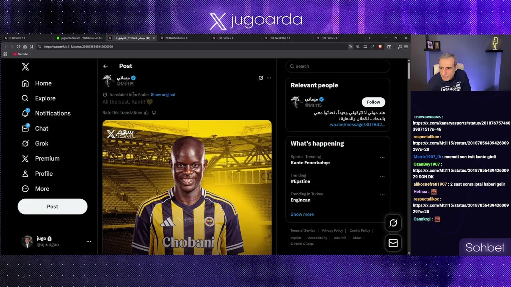
Task: Rate translation with thumbs down
Action: coord(154,113)
